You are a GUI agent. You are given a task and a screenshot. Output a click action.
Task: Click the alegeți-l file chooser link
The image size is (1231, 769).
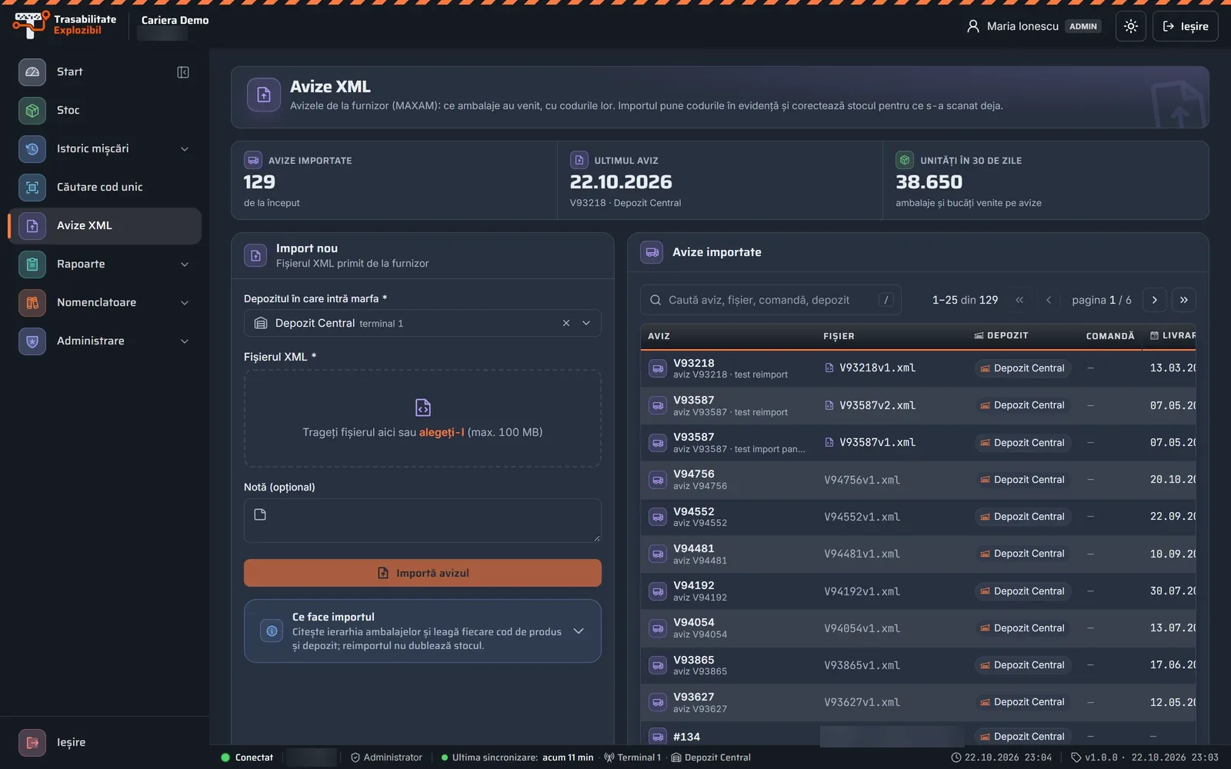click(x=442, y=432)
